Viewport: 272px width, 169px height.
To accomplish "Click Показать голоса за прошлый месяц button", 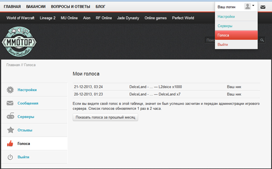I will point(105,117).
